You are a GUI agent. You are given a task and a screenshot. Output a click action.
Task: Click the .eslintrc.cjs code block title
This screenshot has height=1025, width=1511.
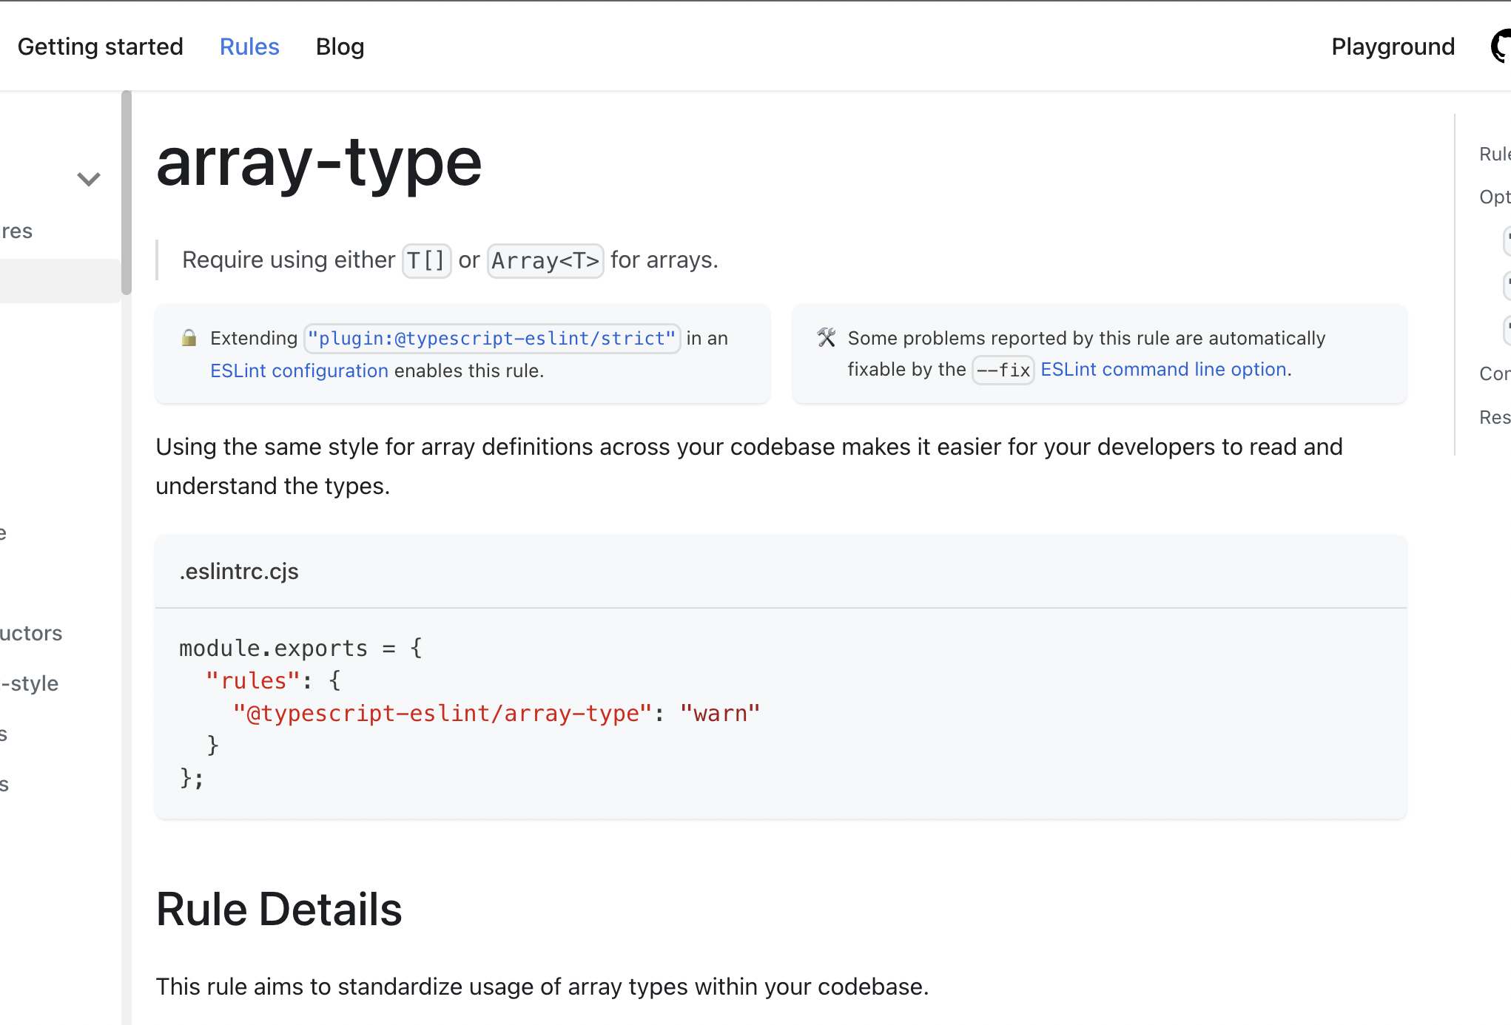click(x=239, y=572)
